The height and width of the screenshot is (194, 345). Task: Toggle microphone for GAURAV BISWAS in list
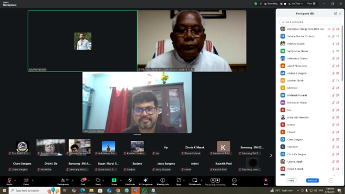coord(333,44)
